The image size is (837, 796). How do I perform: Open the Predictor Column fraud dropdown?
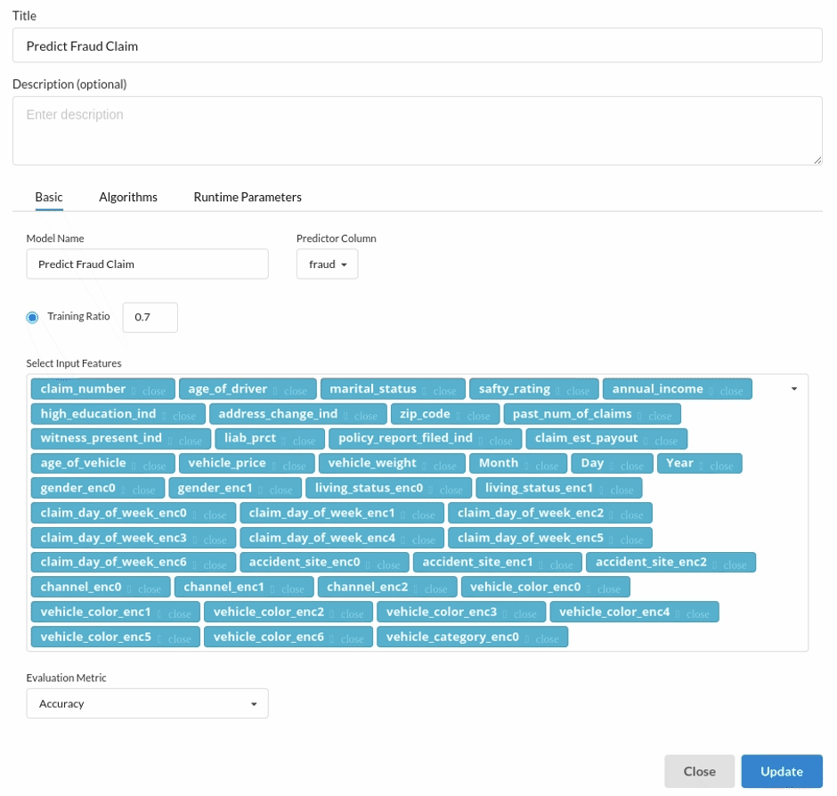tap(327, 264)
